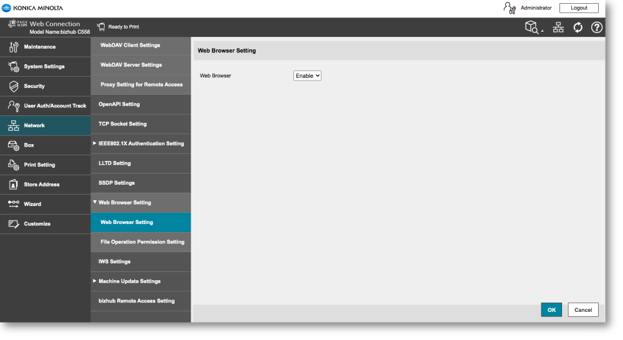
Task: Click the Print Setting icon
Action: point(14,165)
